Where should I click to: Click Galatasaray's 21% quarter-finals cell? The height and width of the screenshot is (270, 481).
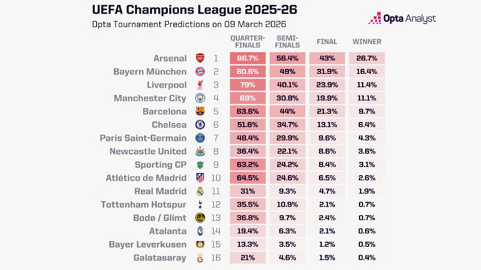247,258
